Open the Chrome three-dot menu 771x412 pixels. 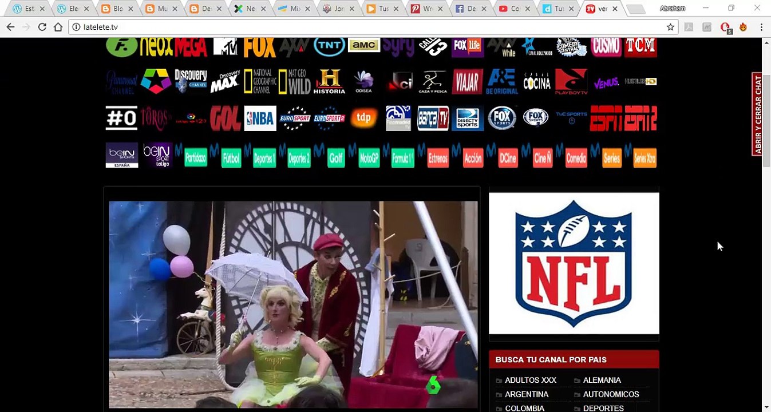point(761,27)
